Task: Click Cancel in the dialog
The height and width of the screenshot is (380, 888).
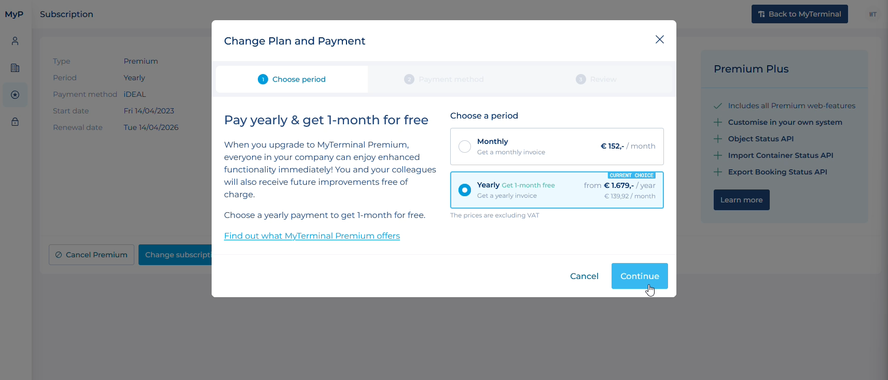Action: tap(584, 276)
